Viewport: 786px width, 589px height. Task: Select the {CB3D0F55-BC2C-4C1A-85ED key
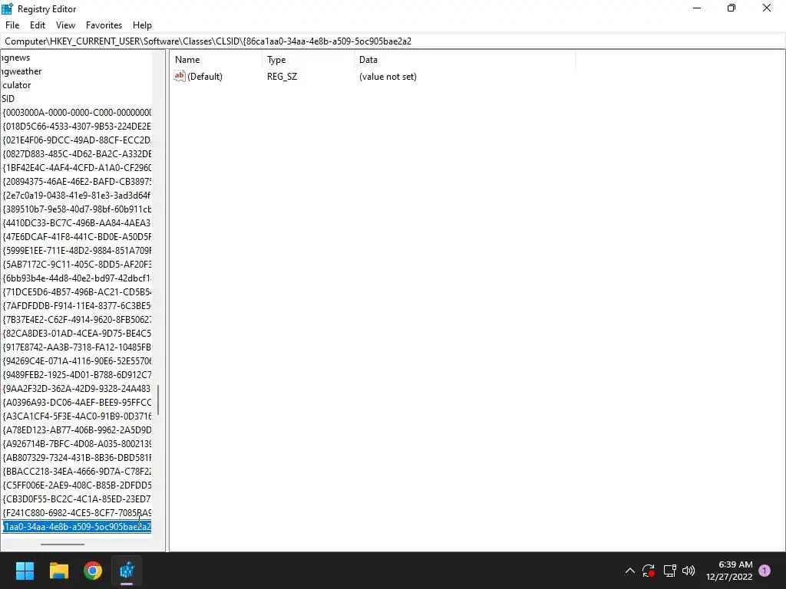coord(77,499)
